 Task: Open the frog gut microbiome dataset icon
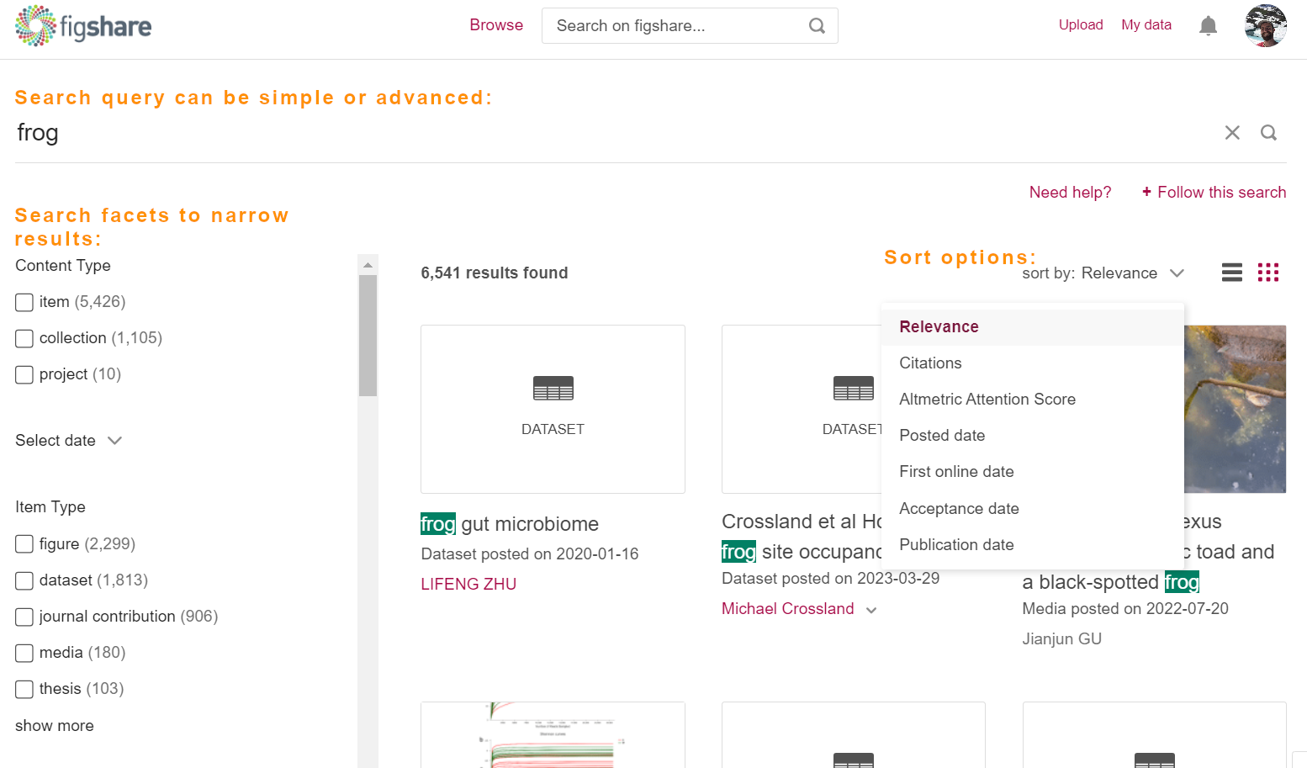(553, 409)
